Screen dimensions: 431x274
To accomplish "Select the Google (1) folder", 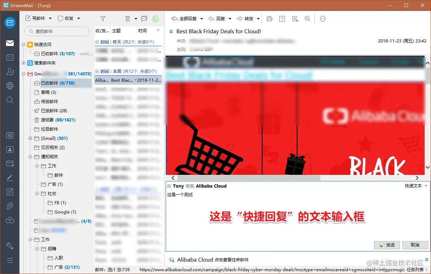I will click(65, 212).
